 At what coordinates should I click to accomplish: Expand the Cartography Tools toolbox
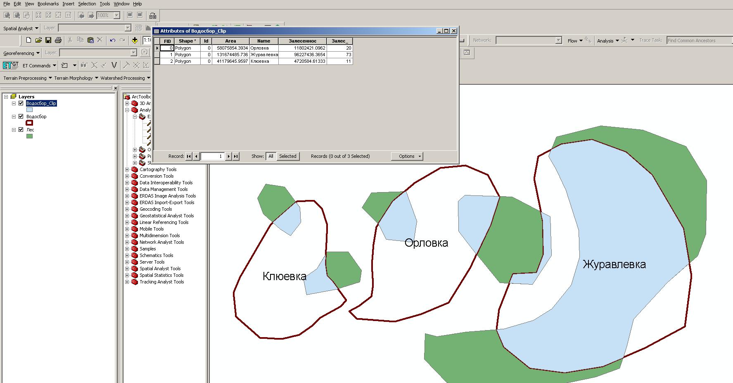click(x=127, y=169)
